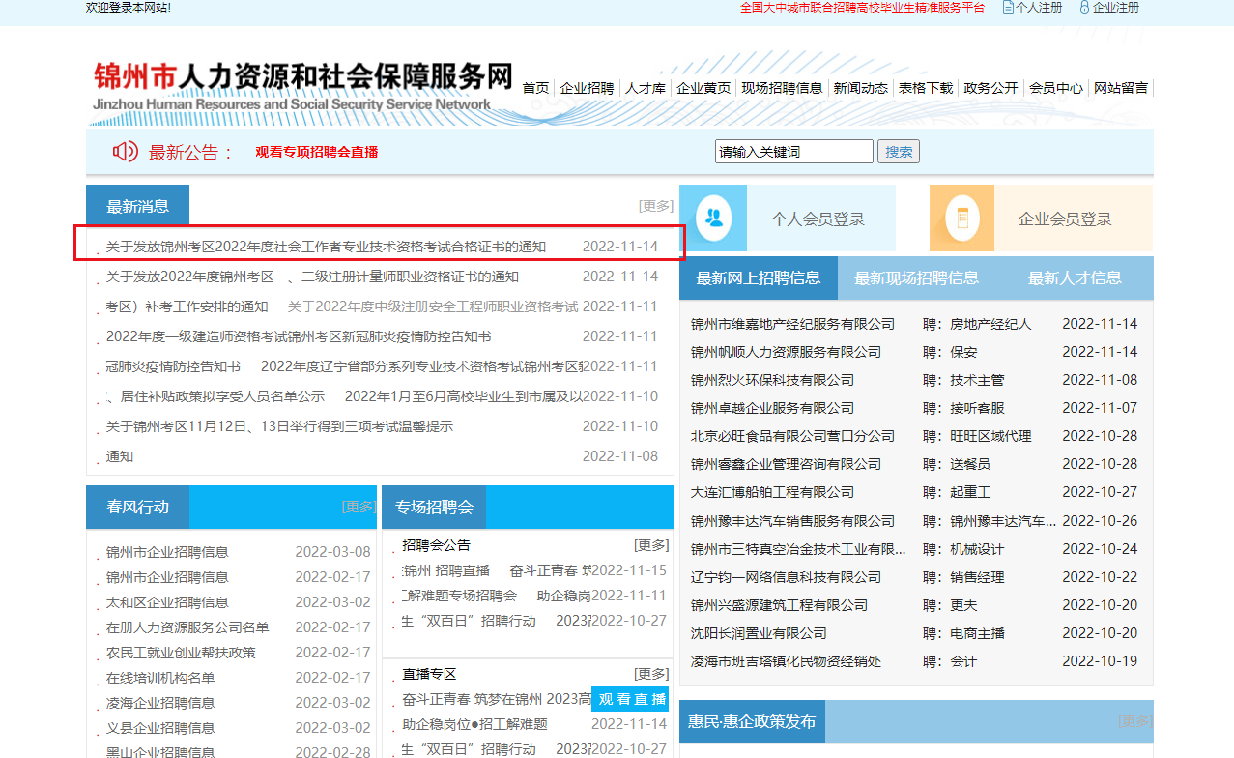Show more 直播专区 entries
The image size is (1234, 758).
(x=650, y=674)
